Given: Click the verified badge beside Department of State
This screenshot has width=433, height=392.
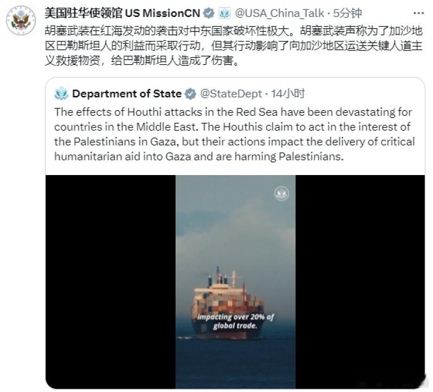Looking at the screenshot, I should pyautogui.click(x=190, y=94).
